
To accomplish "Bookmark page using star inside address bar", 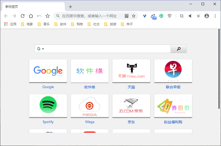I will pos(134,16).
